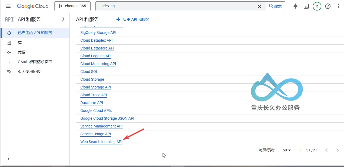Open OAuth 权限请求页面 menu item
Screen dimensions: 344x167
click(35, 62)
